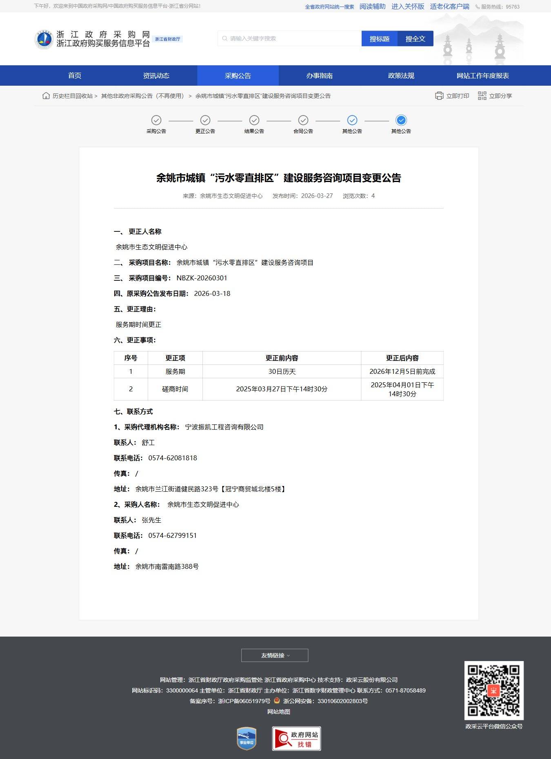Click the Zhejiang procurement site logo
551x759 pixels.
(44, 39)
